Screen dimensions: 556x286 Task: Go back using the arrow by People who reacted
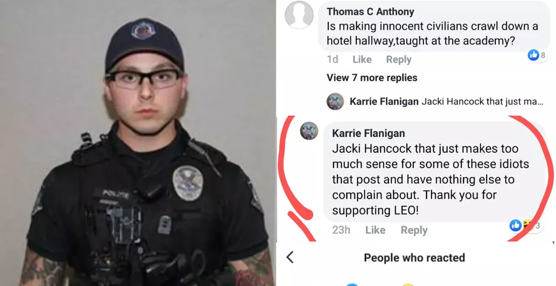click(x=290, y=257)
